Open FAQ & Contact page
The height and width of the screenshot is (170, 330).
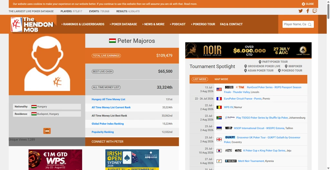point(231,24)
